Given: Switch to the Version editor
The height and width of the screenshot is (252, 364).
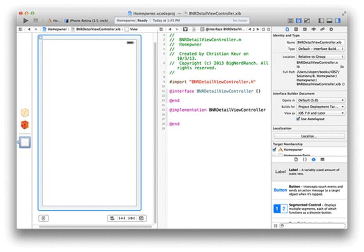Looking at the screenshot, I should tap(307, 21).
